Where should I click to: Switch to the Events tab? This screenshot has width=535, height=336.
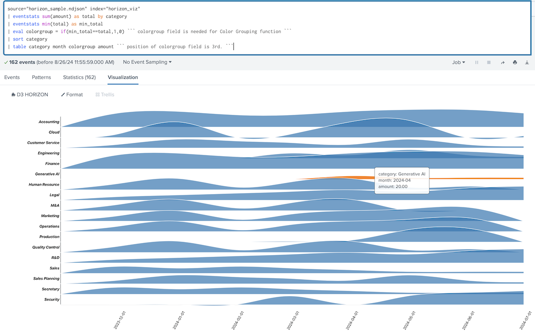pos(12,77)
